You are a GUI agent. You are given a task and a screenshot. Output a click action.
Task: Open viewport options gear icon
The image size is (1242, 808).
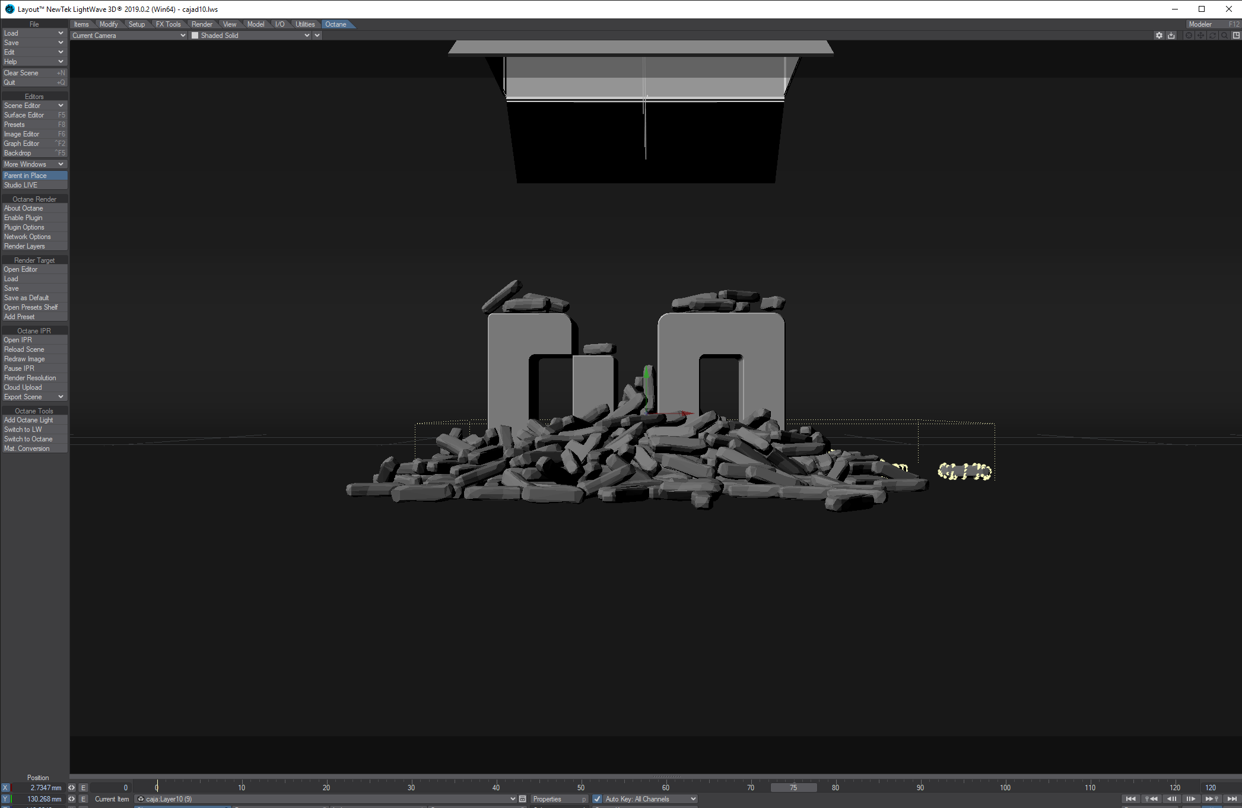[x=1159, y=36]
